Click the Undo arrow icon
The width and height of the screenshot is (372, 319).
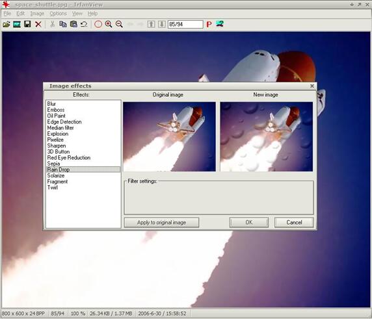[x=84, y=24]
